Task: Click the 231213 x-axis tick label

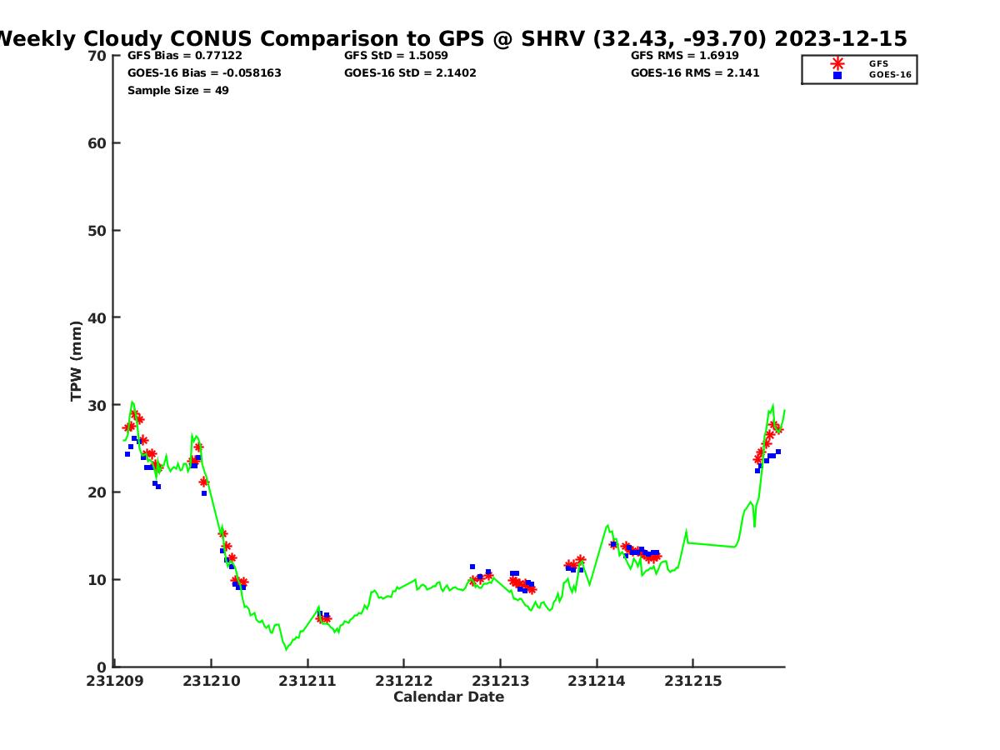Action: 500,681
